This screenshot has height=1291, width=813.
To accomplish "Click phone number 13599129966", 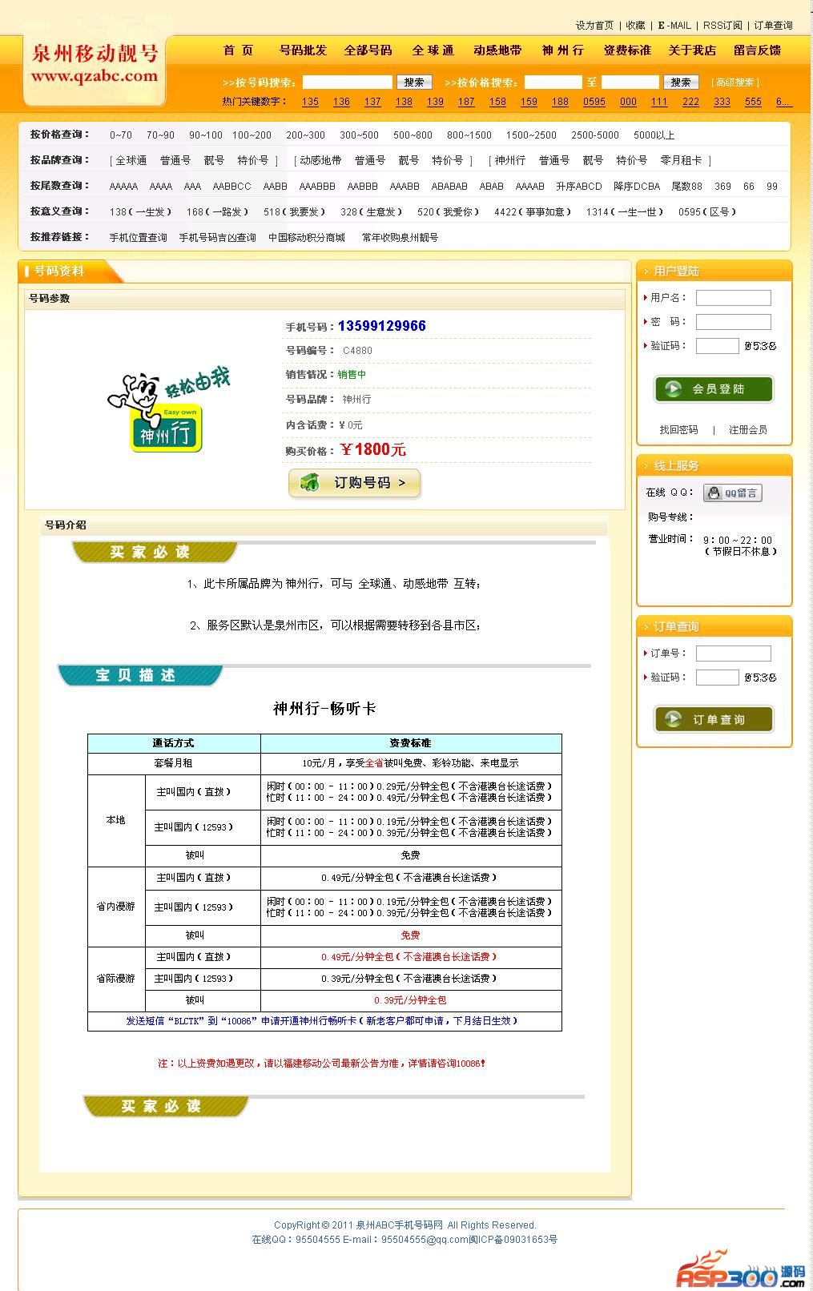I will point(381,326).
